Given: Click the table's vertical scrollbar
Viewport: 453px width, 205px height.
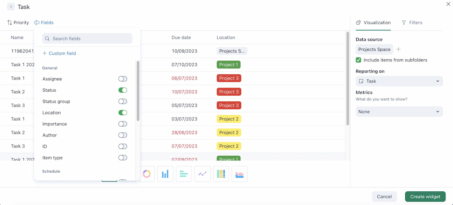Looking at the screenshot, I should [348, 79].
